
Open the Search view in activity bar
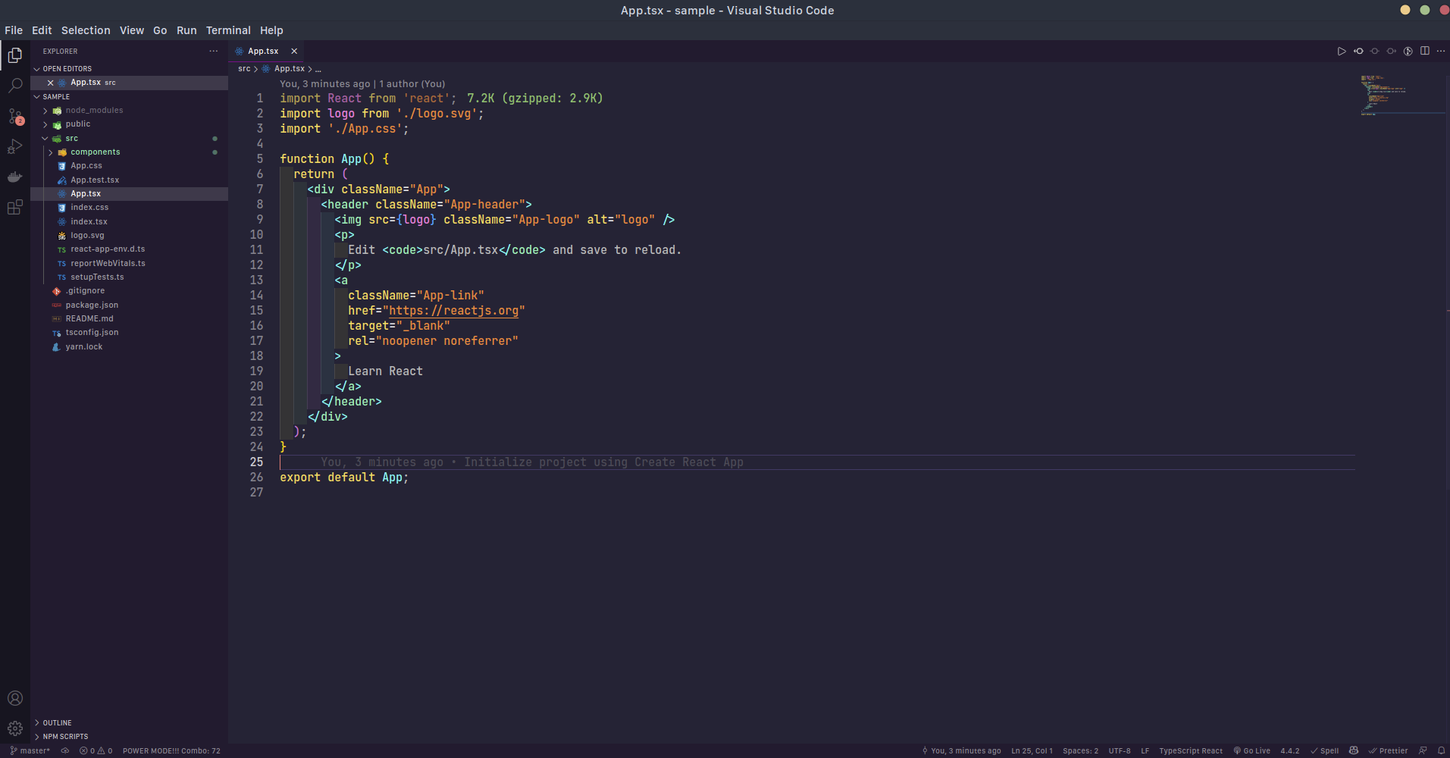15,86
